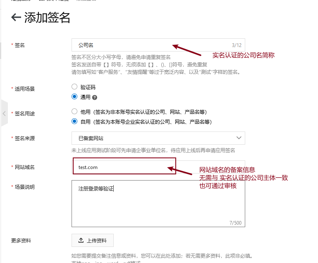Choose 他用 as the signature purpose

click(x=74, y=111)
